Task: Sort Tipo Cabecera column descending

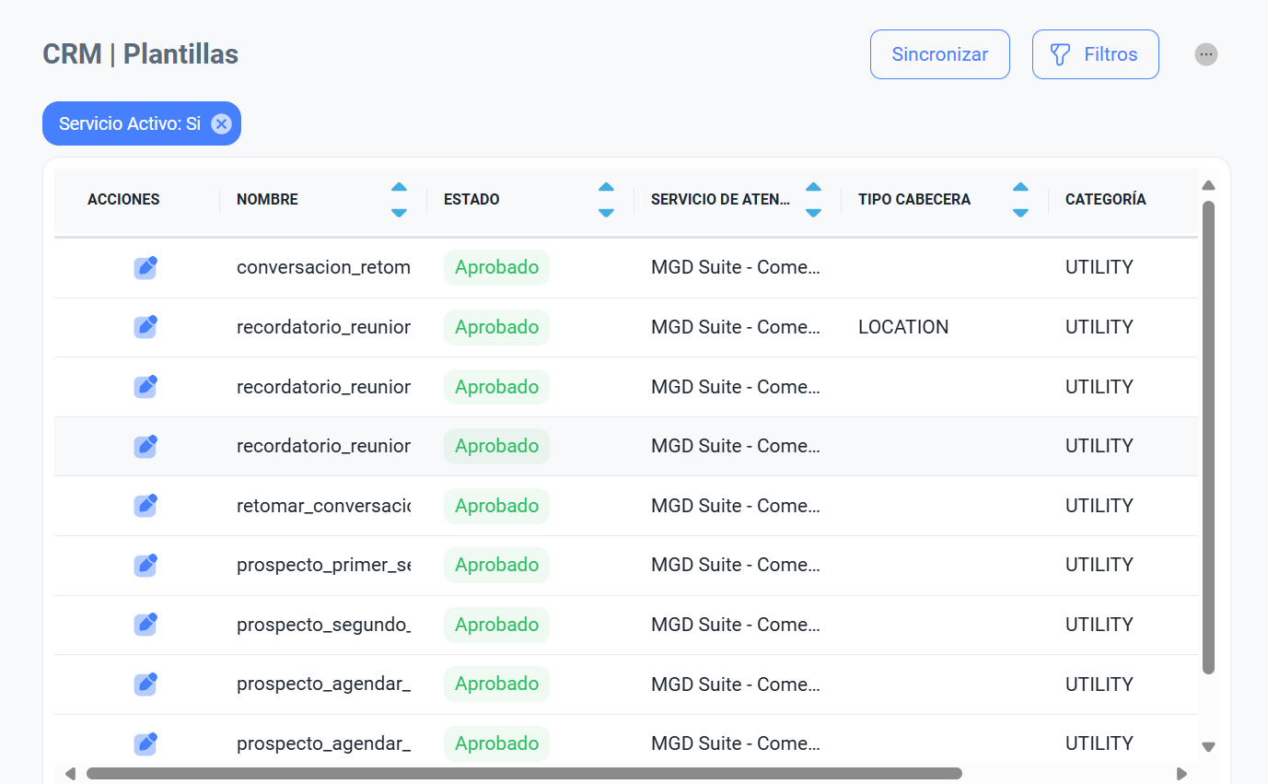Action: [x=1020, y=212]
